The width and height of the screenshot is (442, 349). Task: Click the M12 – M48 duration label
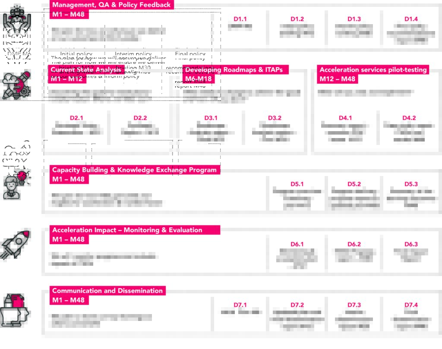(338, 79)
